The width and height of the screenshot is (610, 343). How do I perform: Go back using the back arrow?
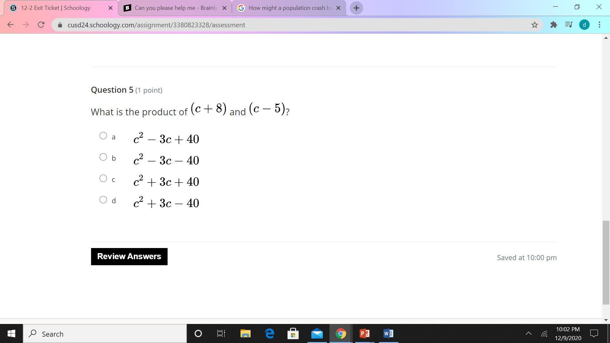(x=10, y=25)
